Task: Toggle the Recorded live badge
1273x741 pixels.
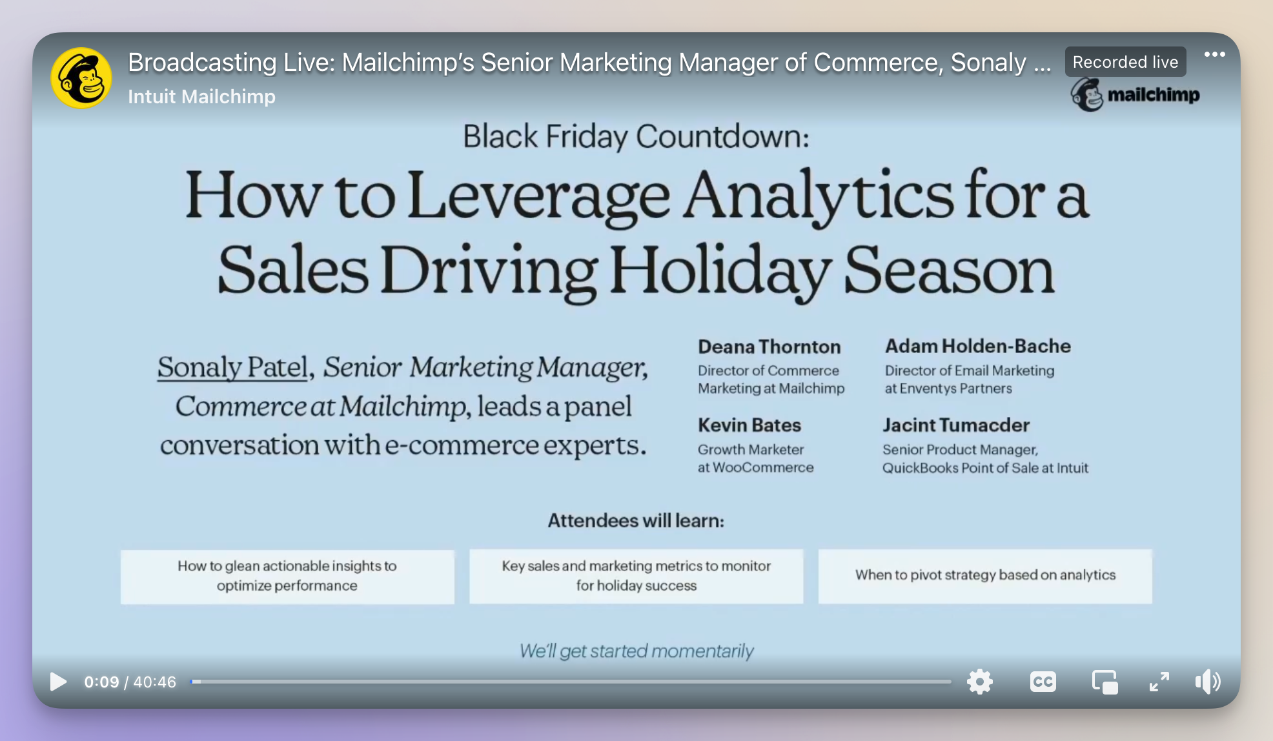Action: pyautogui.click(x=1124, y=62)
